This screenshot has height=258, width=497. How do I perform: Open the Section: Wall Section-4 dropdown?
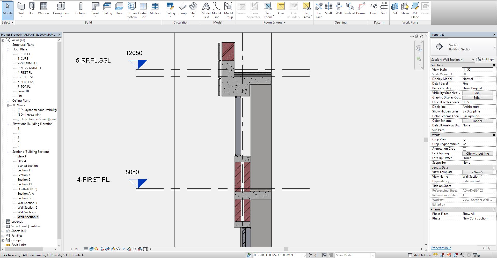coord(452,60)
